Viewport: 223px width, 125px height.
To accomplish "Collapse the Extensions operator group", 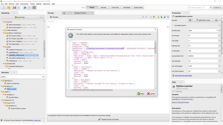I will point(1,100).
